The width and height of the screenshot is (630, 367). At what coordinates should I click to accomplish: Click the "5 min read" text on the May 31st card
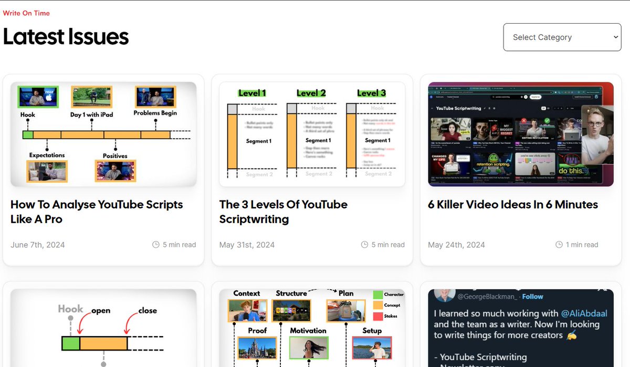[388, 245]
